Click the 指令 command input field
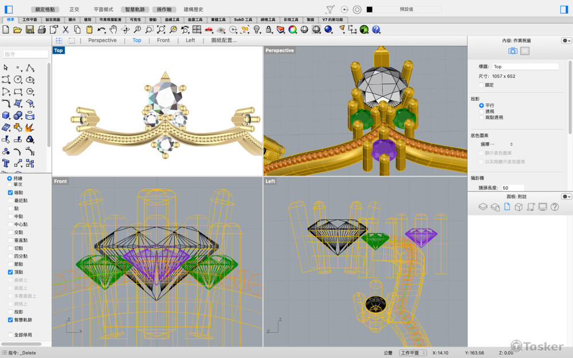The width and height of the screenshot is (573, 358). (26, 54)
